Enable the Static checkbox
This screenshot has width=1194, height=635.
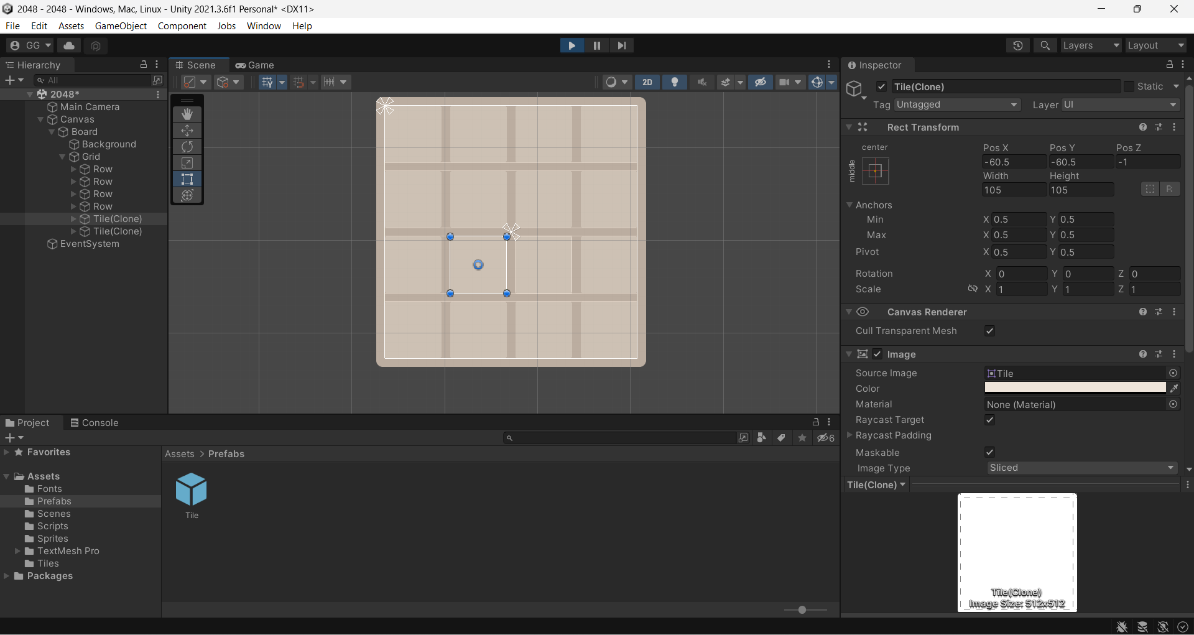[x=1129, y=86]
